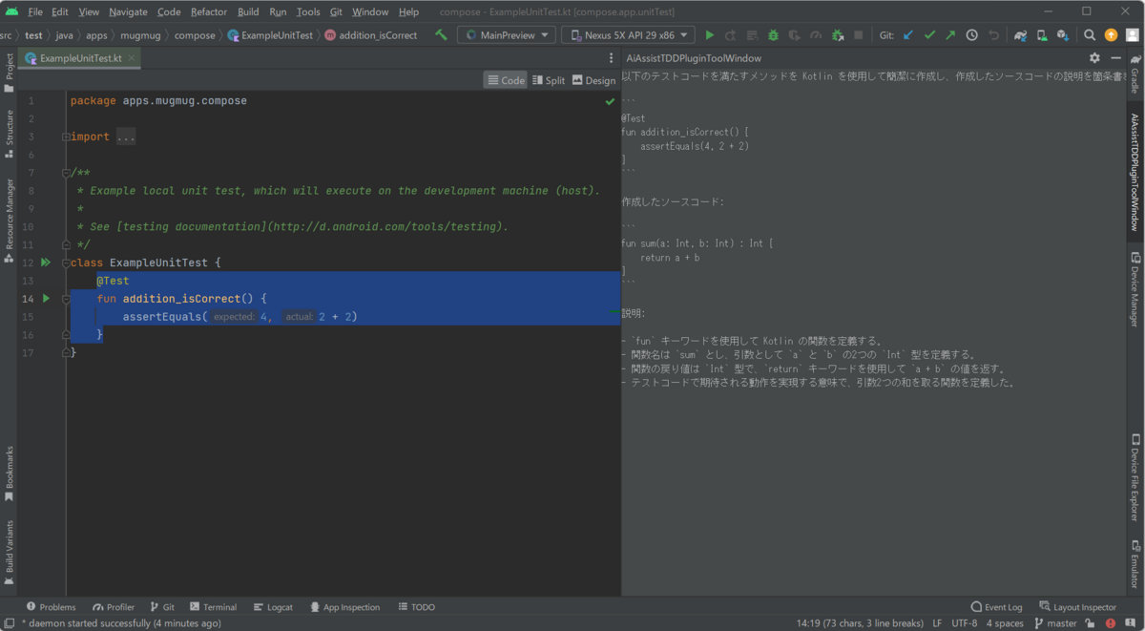Screen dimensions: 1145x631
Task: Click Sync Project with Gradle Files icon
Action: [x=1020, y=35]
